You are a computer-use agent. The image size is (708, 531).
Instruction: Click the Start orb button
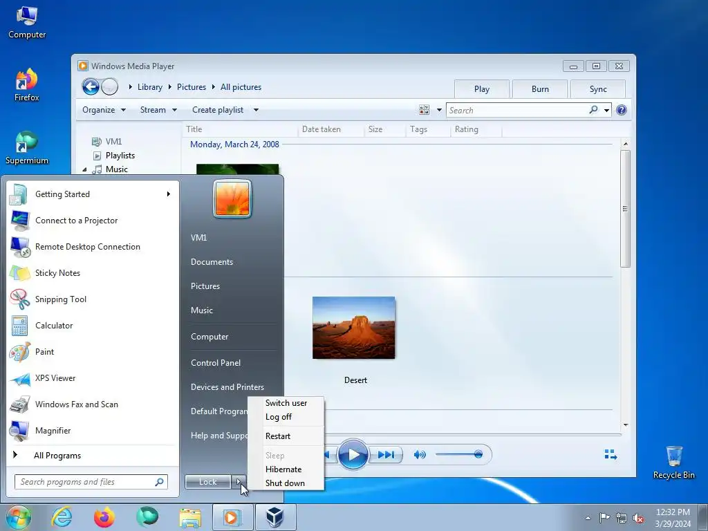(19, 517)
